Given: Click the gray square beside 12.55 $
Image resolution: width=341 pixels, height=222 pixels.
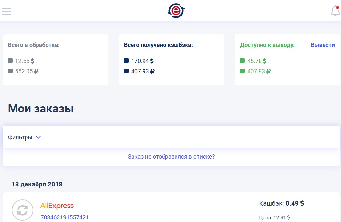Looking at the screenshot, I should pyautogui.click(x=10, y=61).
